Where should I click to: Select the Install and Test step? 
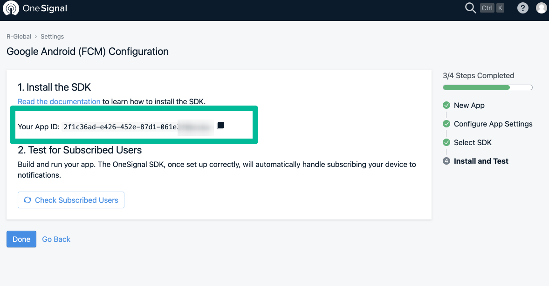(481, 161)
